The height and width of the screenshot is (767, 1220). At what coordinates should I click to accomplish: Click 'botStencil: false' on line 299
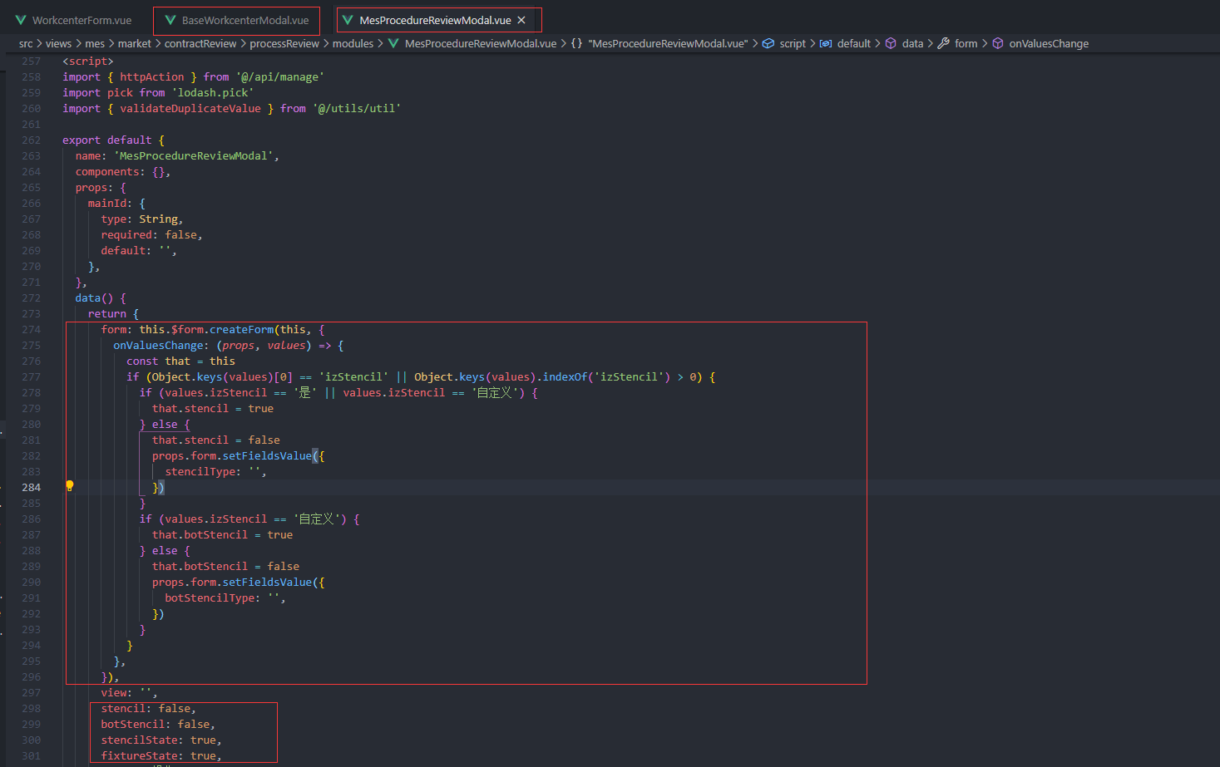(x=156, y=724)
